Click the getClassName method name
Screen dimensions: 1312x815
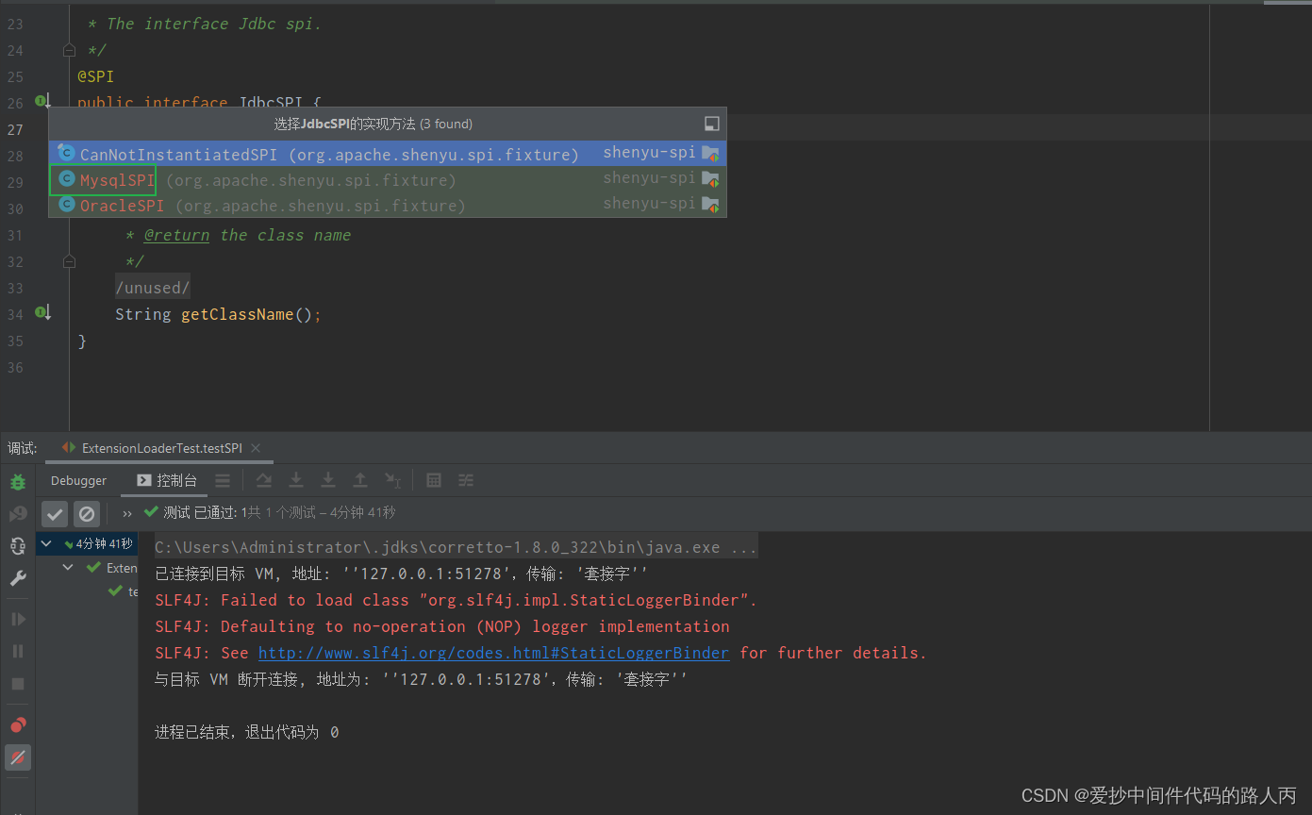238,314
